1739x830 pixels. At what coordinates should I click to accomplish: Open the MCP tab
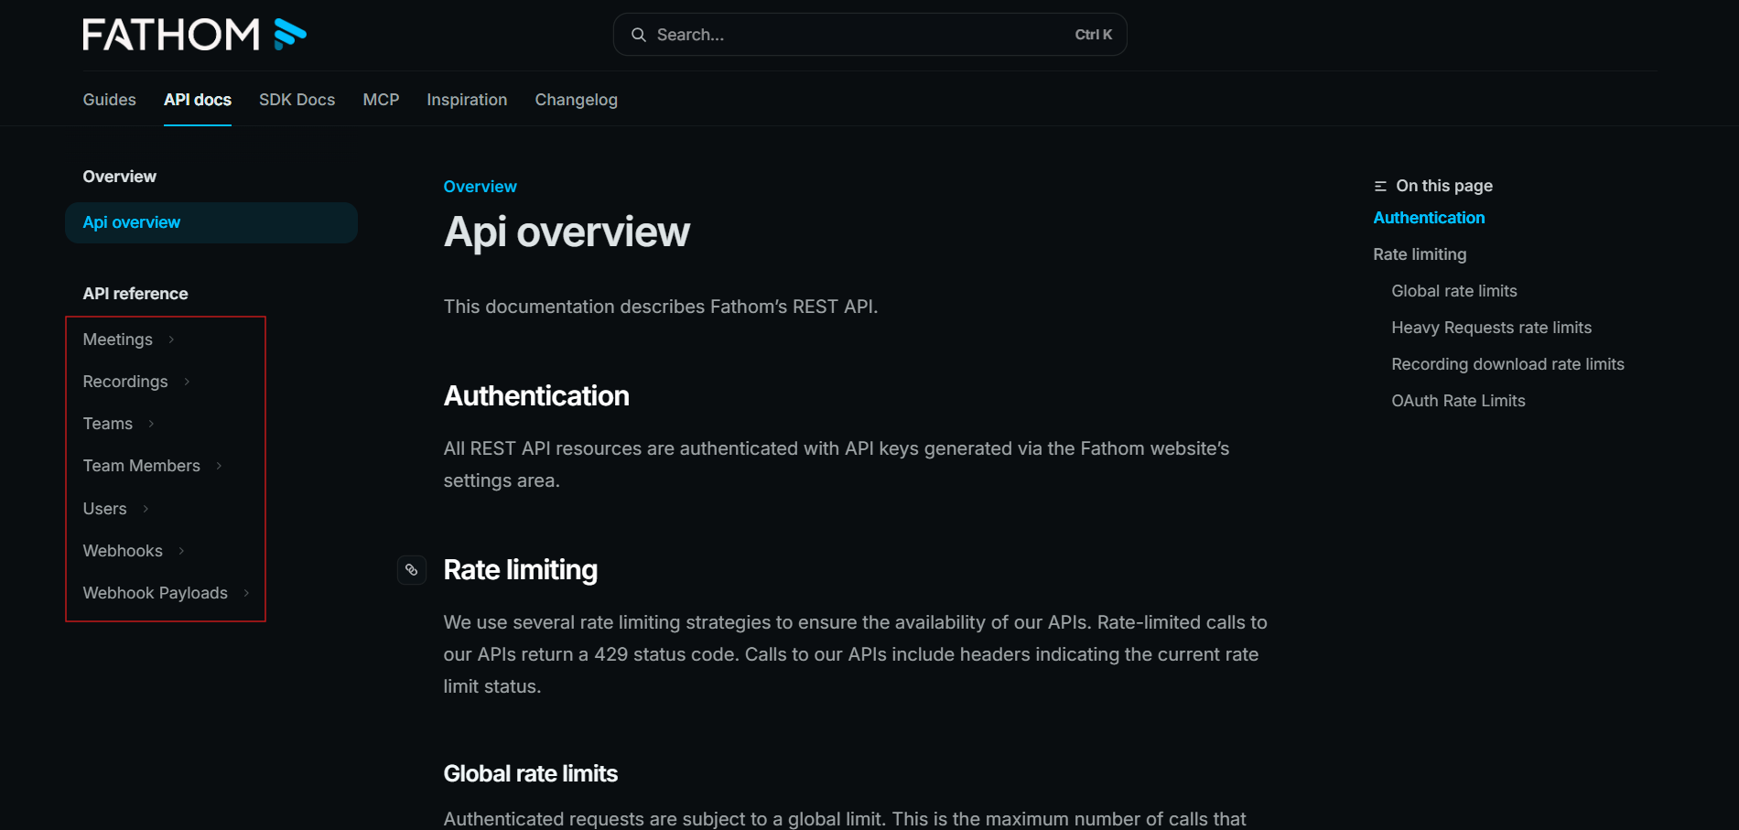point(381,100)
